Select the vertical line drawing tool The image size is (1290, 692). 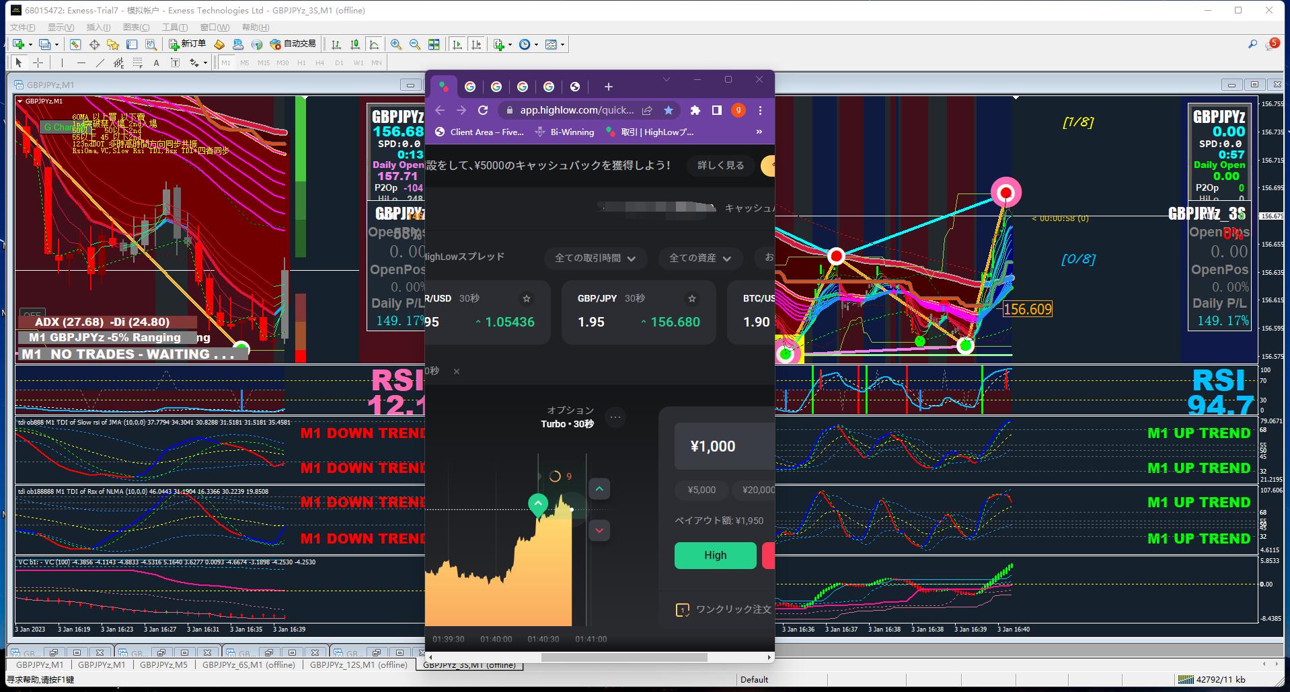(x=62, y=62)
